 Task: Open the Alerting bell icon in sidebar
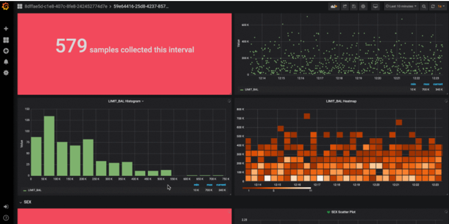(x=6, y=62)
